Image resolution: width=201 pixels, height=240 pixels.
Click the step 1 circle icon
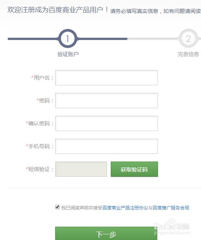pos(68,38)
